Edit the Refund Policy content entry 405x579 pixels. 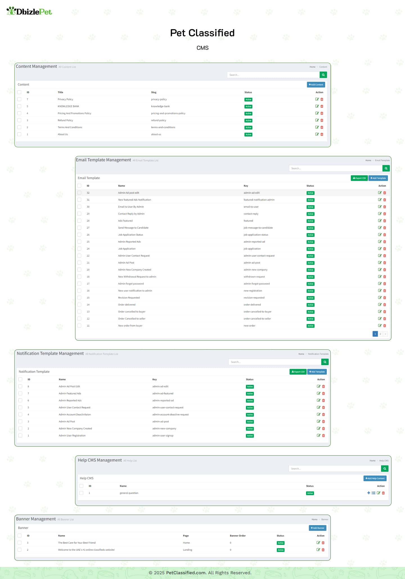pyautogui.click(x=317, y=120)
